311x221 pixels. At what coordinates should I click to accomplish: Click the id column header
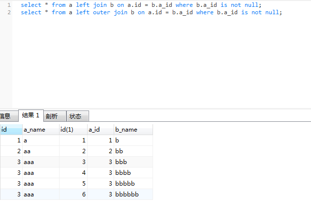pyautogui.click(x=11, y=130)
